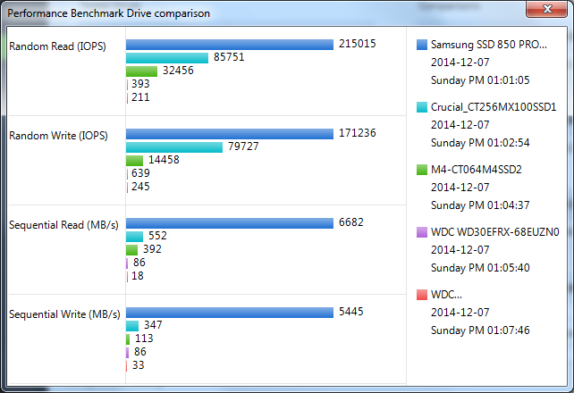The height and width of the screenshot is (393, 574).
Task: Click the 639 random write value
Action: (140, 173)
